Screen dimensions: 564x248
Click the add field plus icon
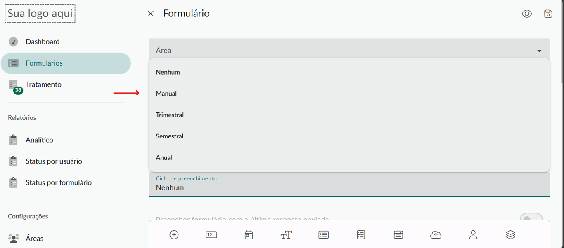174,235
